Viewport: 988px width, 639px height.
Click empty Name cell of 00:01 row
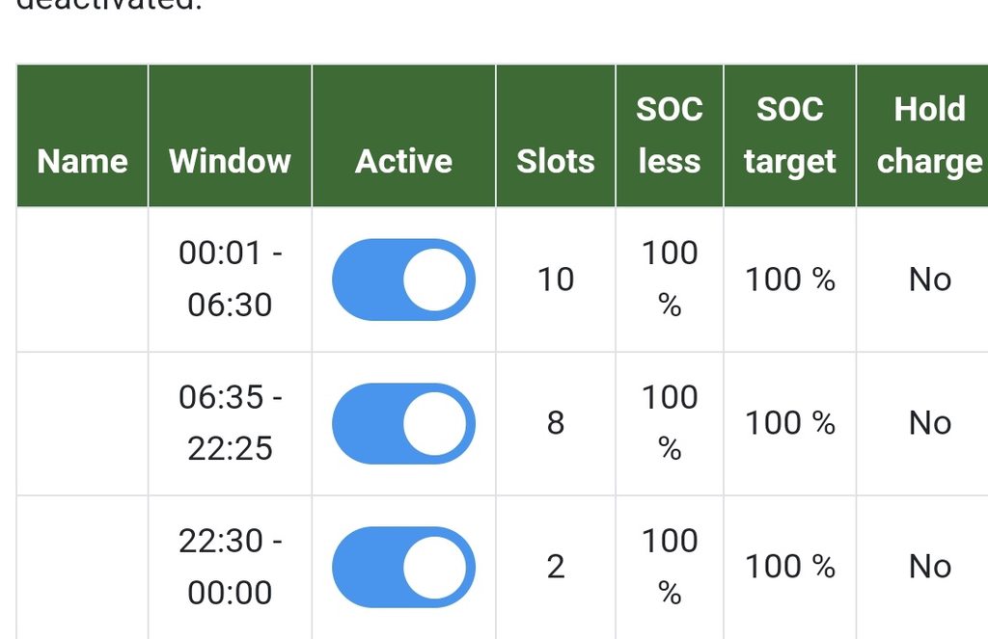click(x=82, y=280)
